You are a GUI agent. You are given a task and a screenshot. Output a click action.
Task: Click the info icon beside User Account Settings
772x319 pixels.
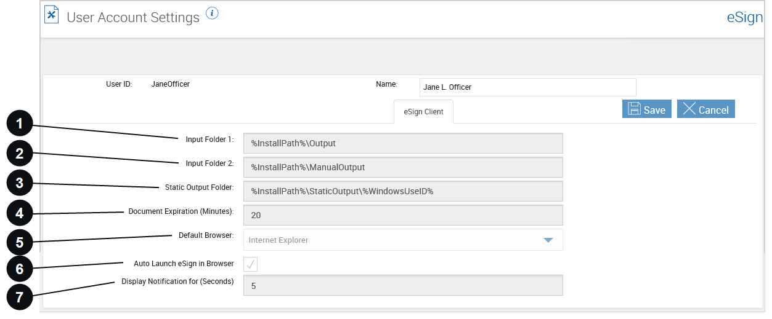click(212, 14)
